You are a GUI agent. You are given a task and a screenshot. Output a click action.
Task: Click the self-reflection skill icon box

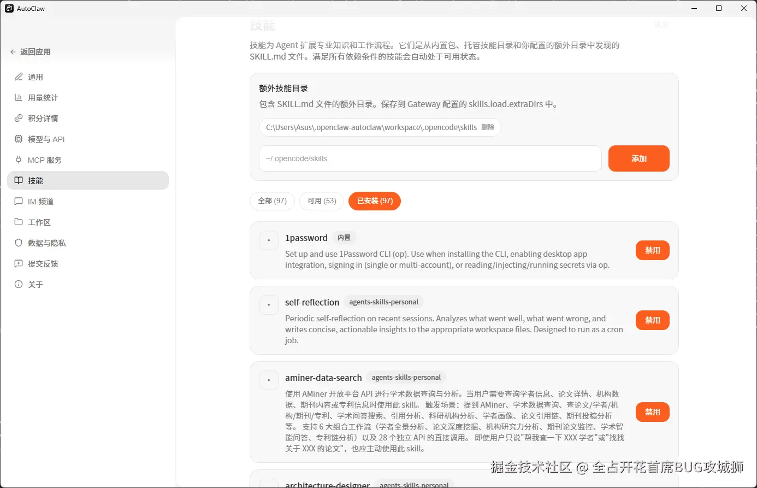[269, 305]
